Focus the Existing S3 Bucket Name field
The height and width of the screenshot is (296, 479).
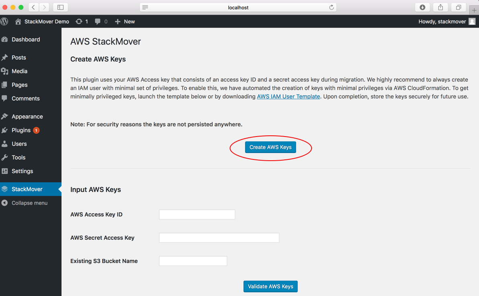(x=193, y=261)
